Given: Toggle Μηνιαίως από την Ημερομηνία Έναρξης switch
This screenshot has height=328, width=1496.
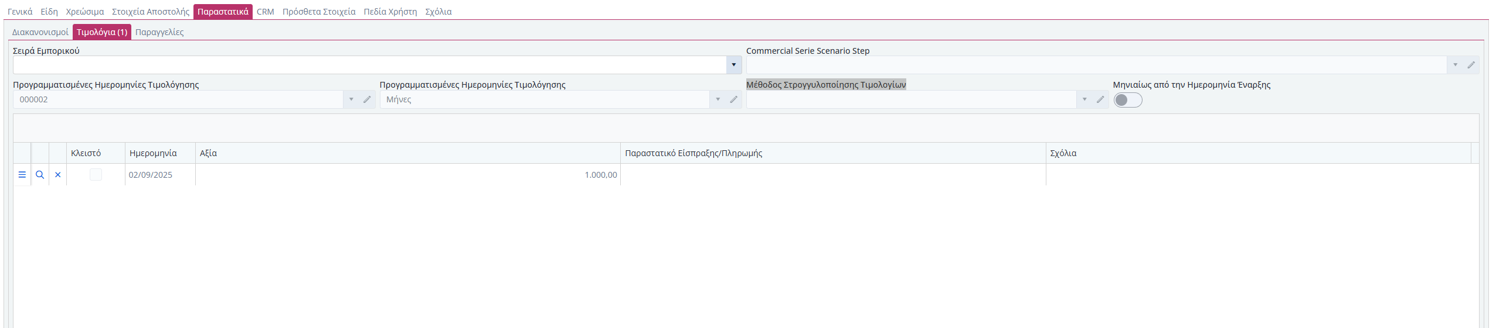Looking at the screenshot, I should 1128,100.
